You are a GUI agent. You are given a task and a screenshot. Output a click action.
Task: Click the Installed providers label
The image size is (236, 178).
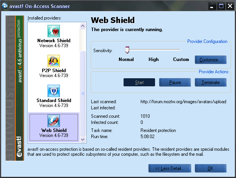click(45, 18)
